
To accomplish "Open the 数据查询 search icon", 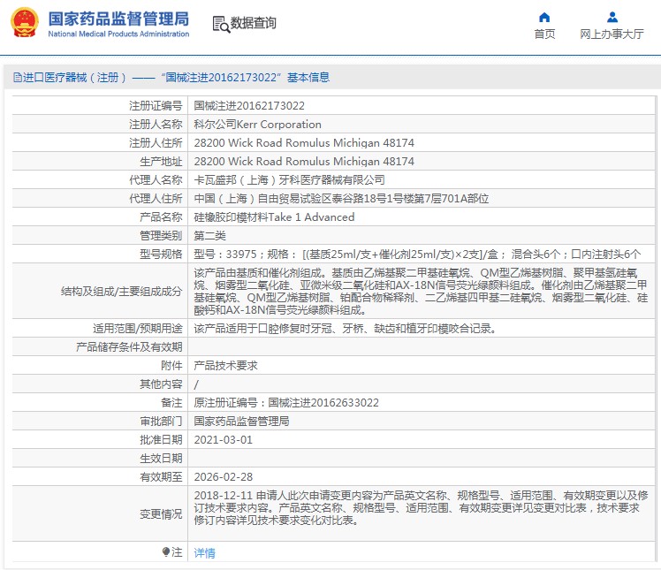I will point(221,24).
